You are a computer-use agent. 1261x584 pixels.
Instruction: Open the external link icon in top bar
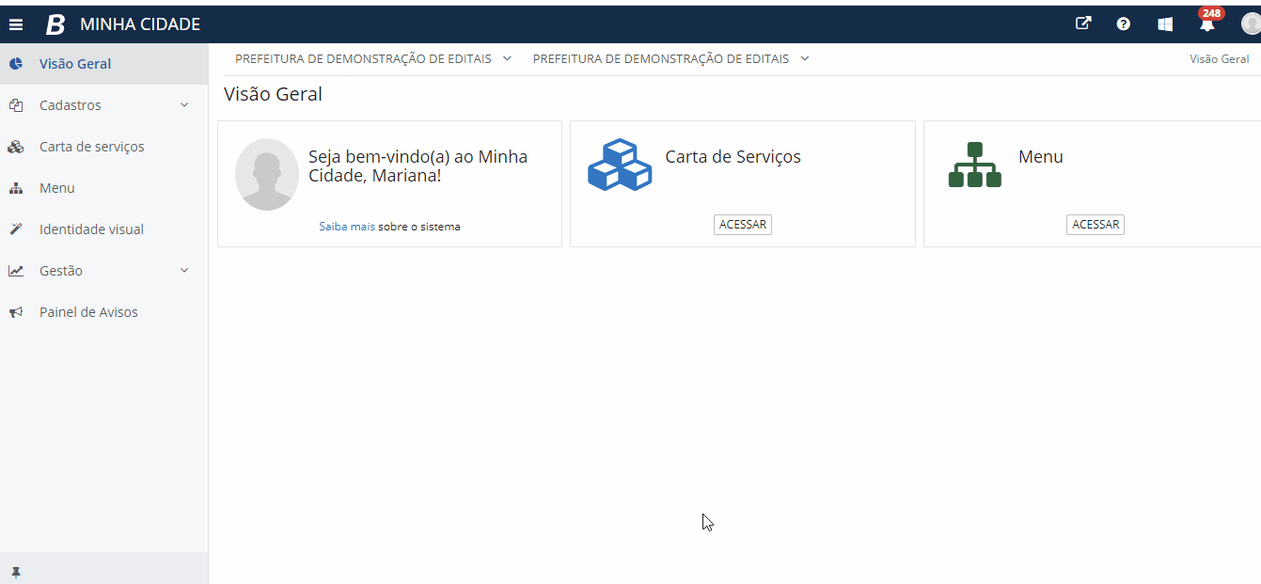[x=1083, y=24]
